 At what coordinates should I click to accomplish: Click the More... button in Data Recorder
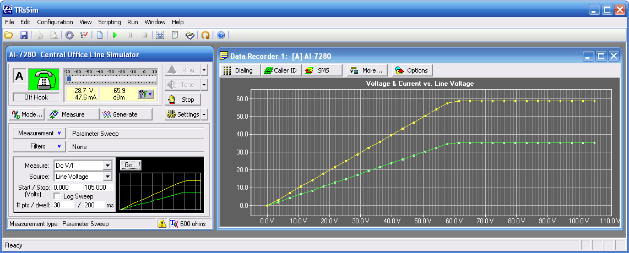tap(367, 70)
